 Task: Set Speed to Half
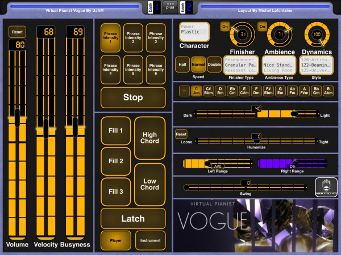(182, 65)
